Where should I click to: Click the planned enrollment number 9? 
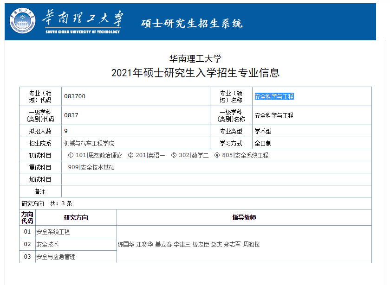point(65,131)
